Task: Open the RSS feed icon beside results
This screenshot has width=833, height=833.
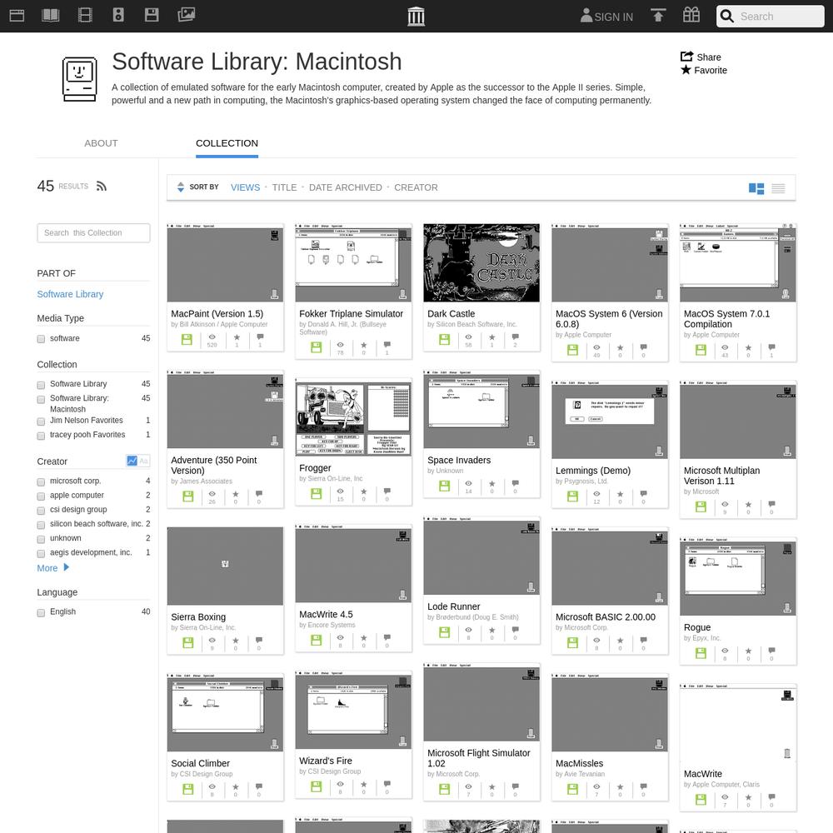Action: click(102, 186)
